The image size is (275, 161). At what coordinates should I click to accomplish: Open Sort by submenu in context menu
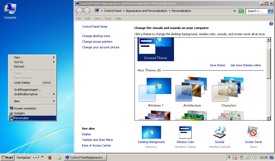click(x=32, y=62)
